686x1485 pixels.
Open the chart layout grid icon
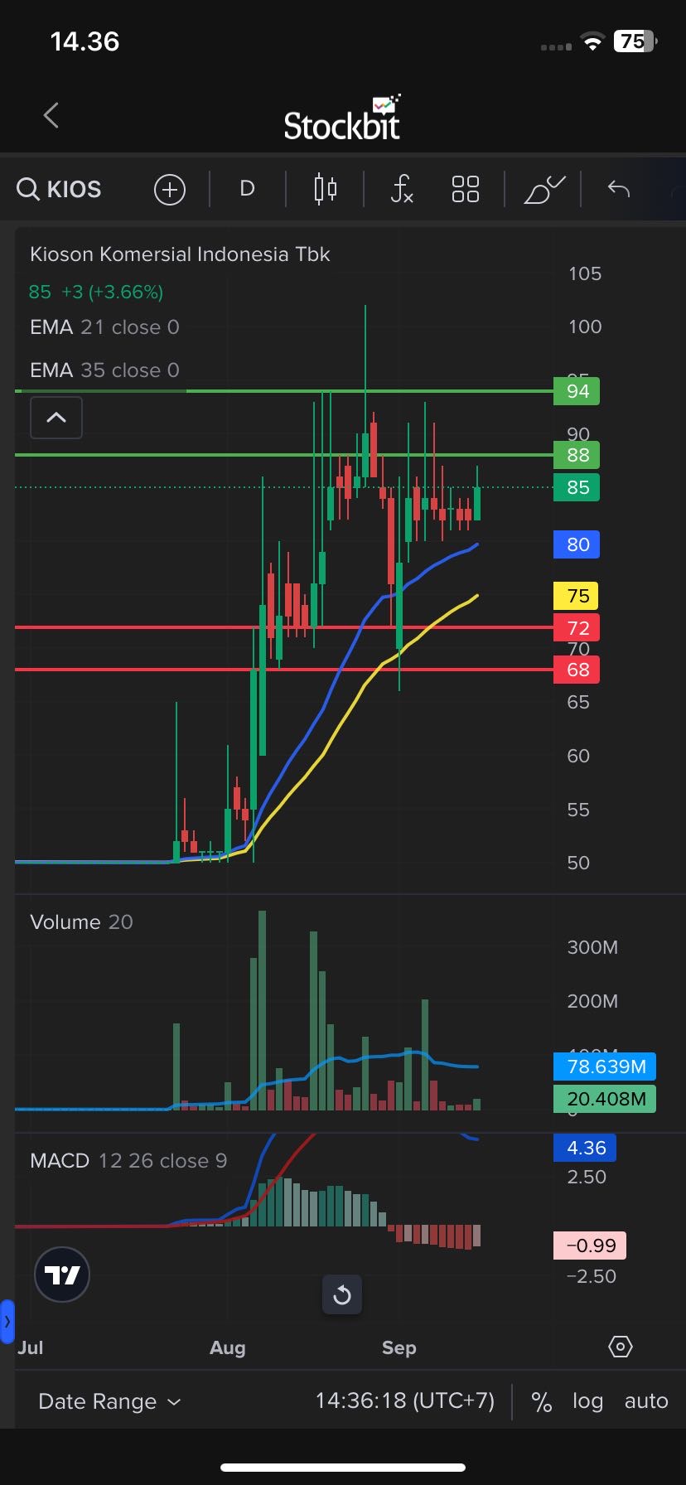pos(466,190)
